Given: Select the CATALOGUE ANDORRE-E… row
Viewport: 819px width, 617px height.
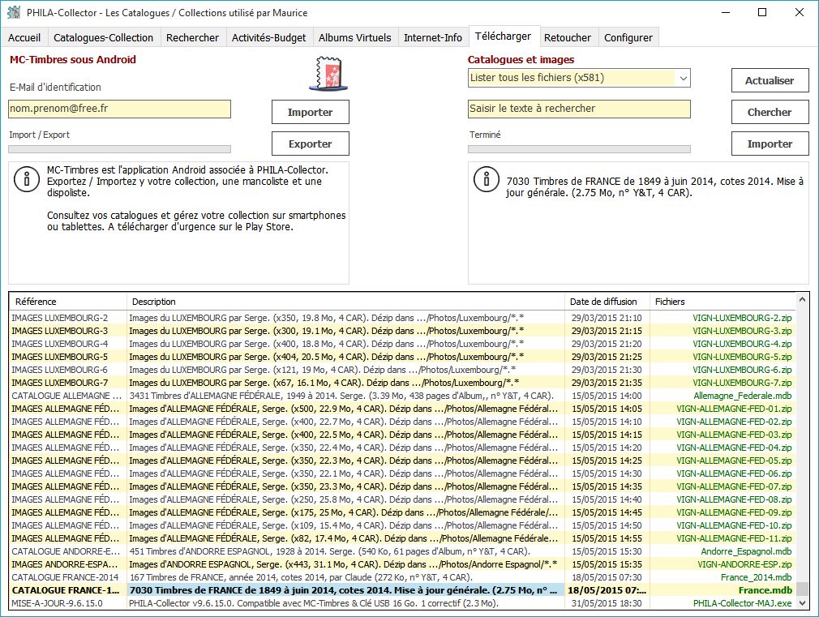Looking at the screenshot, I should [x=403, y=551].
